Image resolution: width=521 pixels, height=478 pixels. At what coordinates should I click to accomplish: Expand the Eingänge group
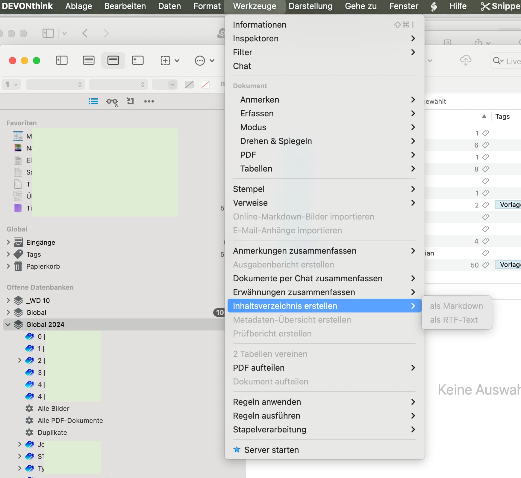click(8, 242)
